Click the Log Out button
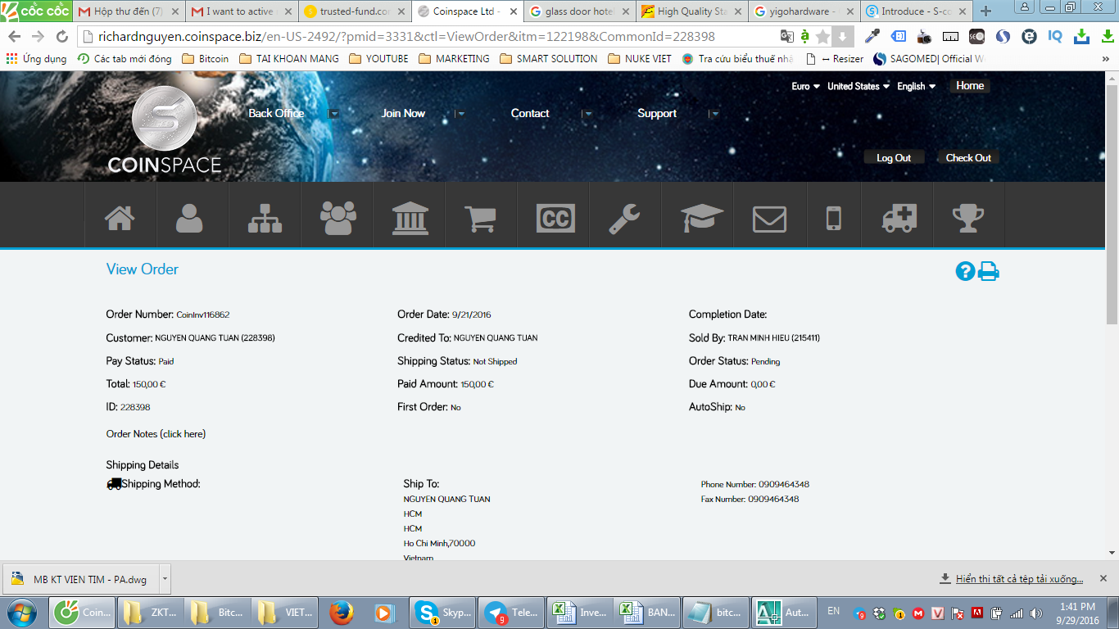The height and width of the screenshot is (629, 1119). 894,158
